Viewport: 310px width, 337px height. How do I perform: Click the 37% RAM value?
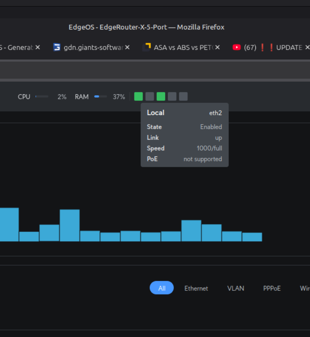click(x=119, y=97)
